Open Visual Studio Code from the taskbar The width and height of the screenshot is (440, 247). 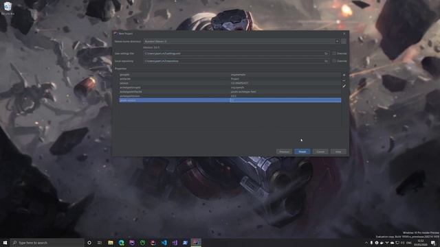tap(164, 242)
